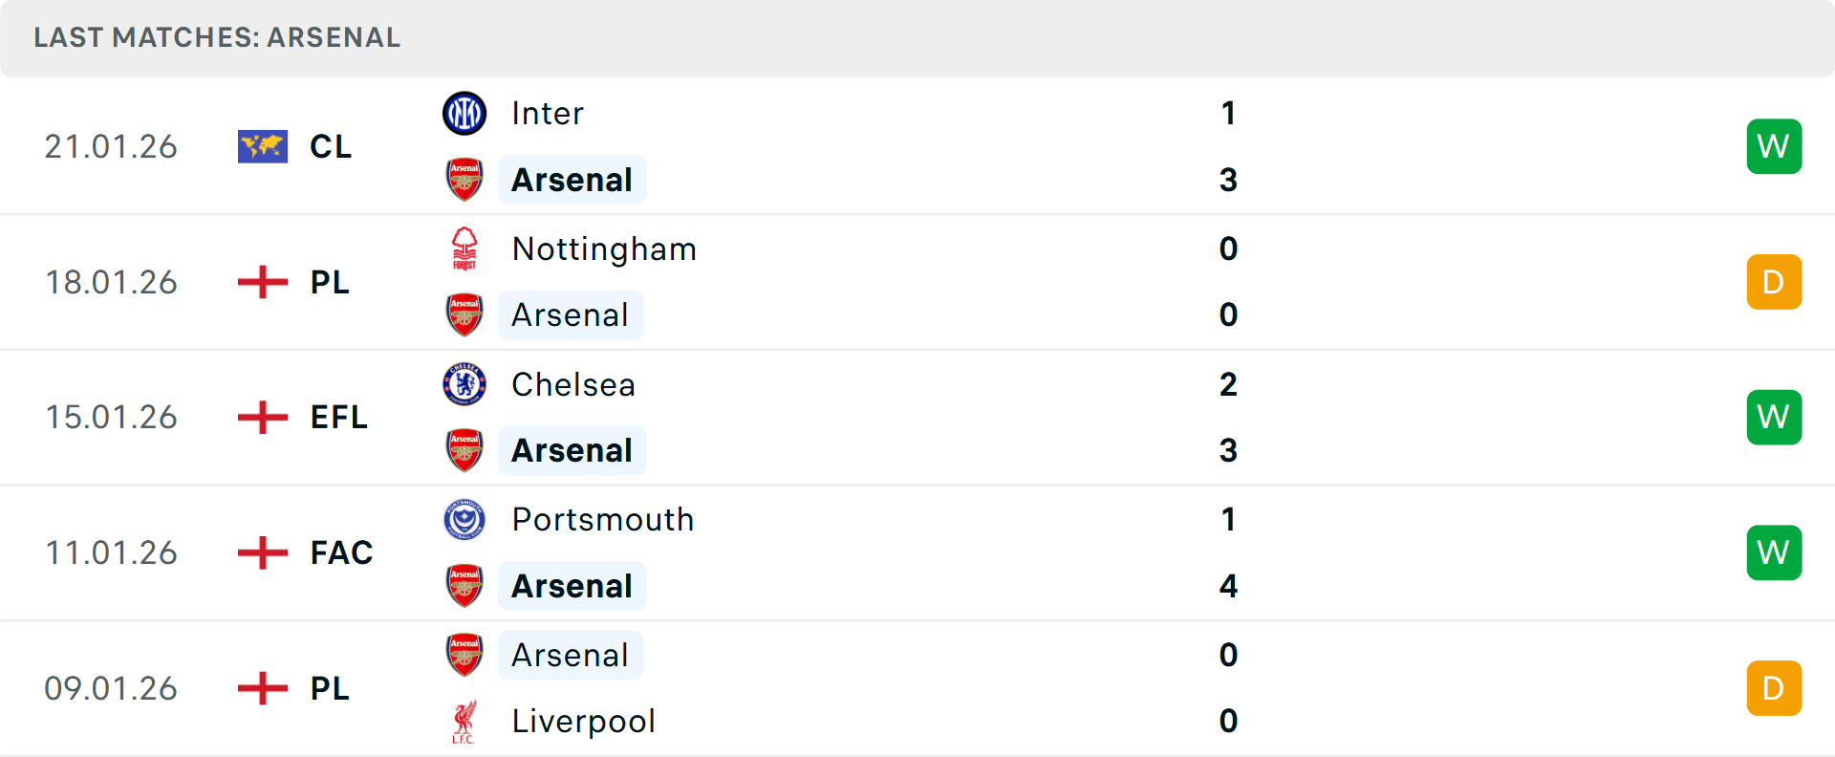Click the orange D badge for Liverpool match
The image size is (1835, 757).
1774,688
